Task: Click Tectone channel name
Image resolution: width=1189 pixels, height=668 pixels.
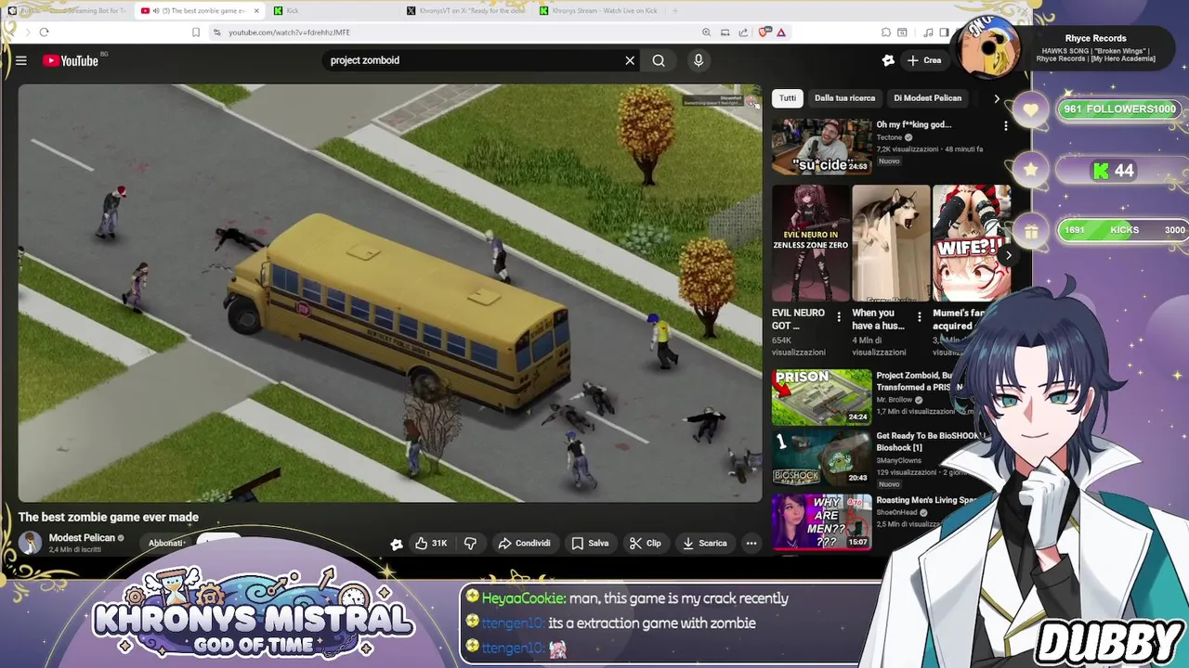Action: tap(889, 137)
